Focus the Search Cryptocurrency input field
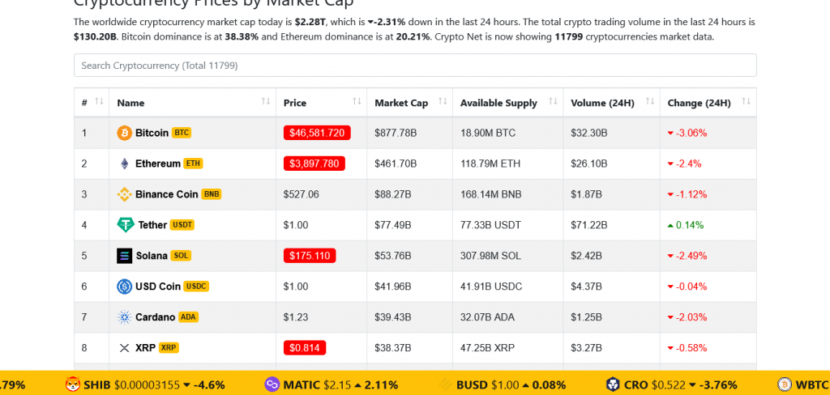Image resolution: width=830 pixels, height=395 pixels. coord(415,65)
